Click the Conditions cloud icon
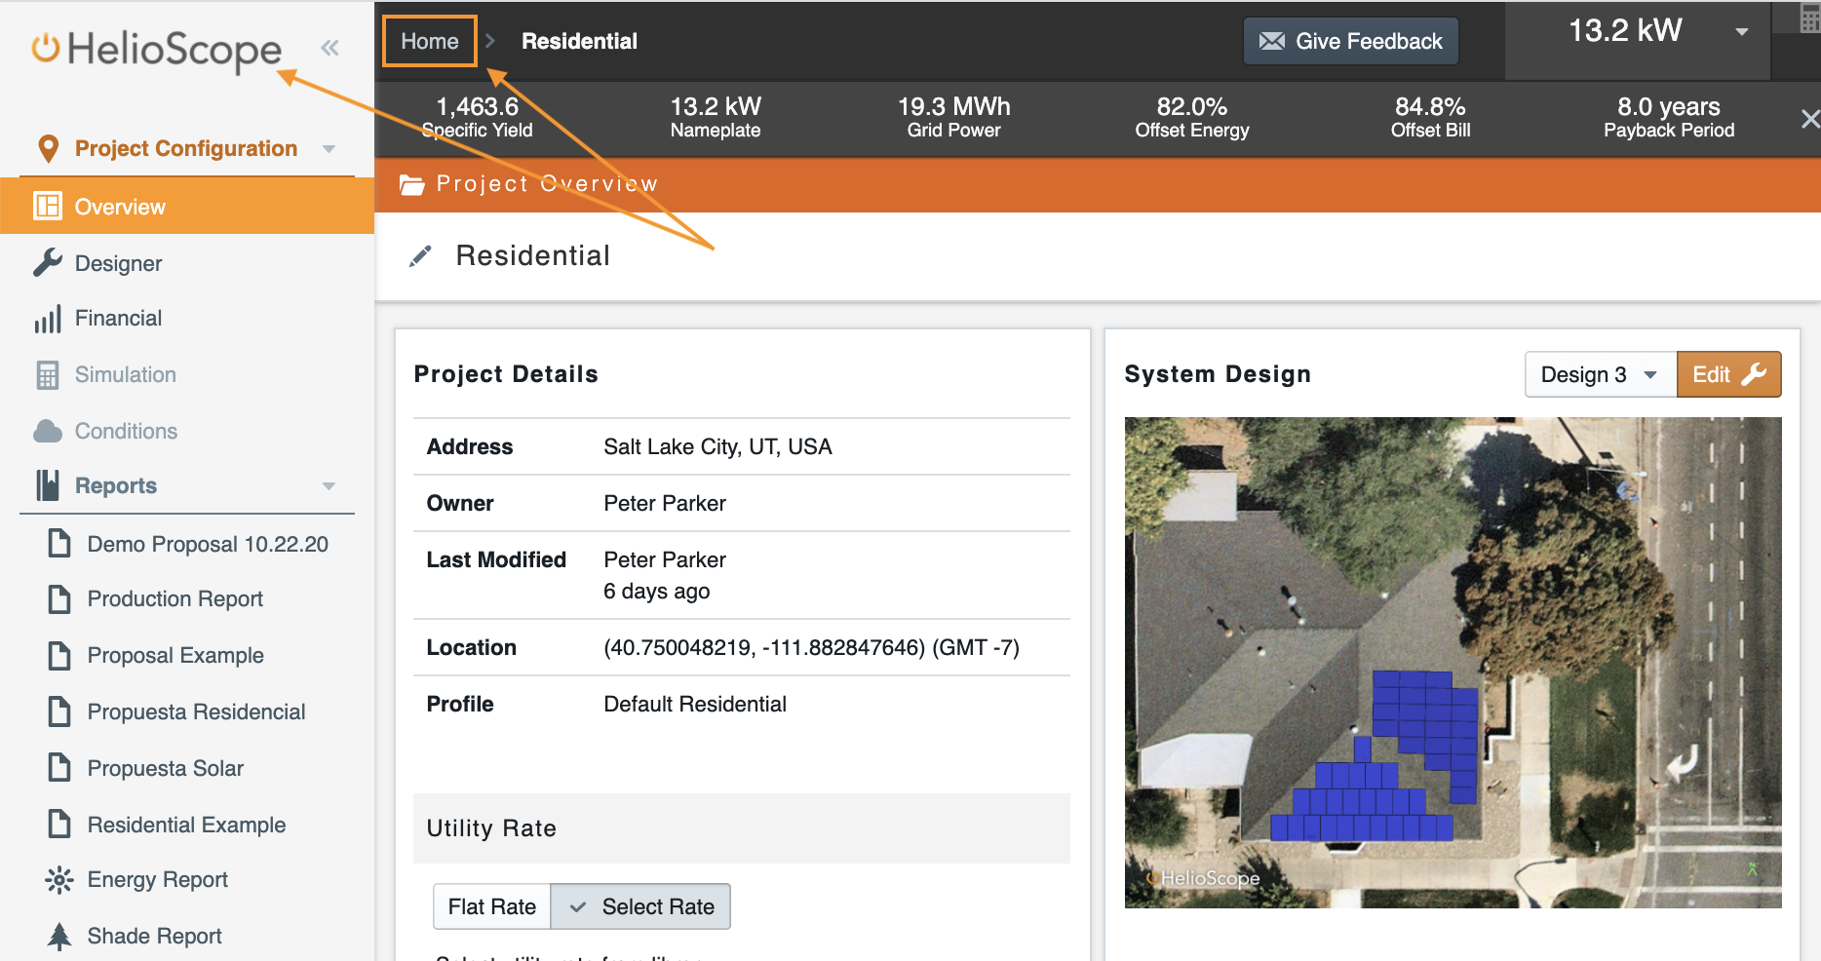The image size is (1821, 961). (48, 431)
